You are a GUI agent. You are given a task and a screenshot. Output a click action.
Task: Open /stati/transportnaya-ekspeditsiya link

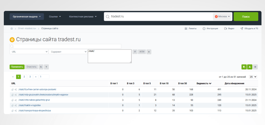tap(35, 111)
